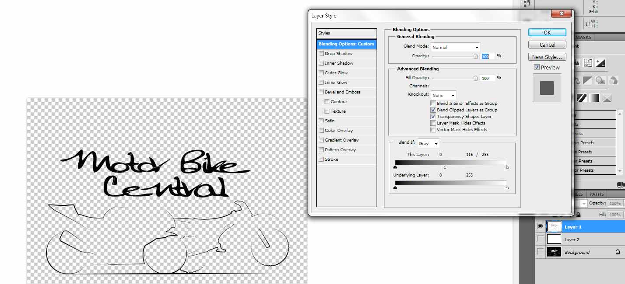
Task: Click the Selective Color adjustment icon
Action: (x=607, y=98)
